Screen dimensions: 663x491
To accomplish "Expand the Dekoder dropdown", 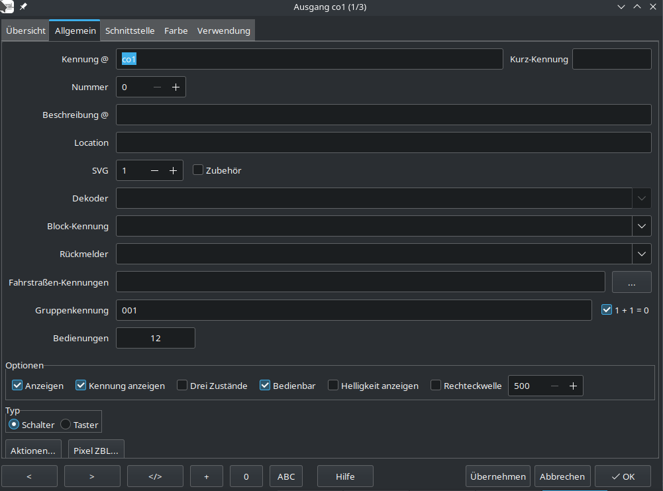I will (x=640, y=198).
